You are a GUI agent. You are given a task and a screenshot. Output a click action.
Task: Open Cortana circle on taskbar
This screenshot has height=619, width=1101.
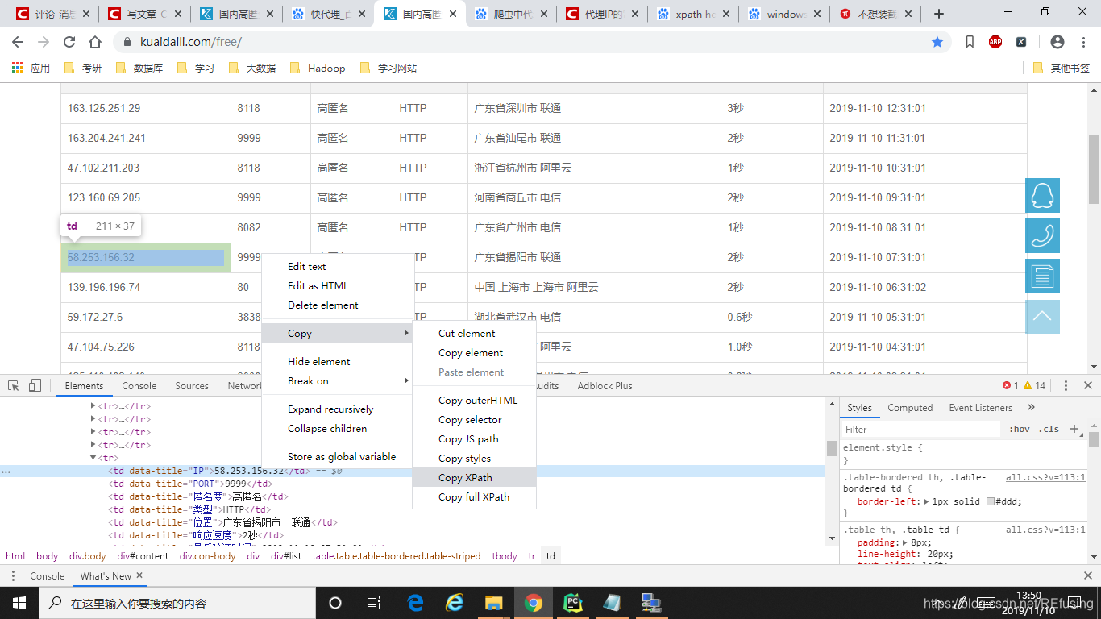(335, 602)
